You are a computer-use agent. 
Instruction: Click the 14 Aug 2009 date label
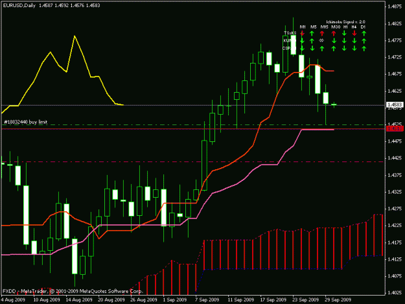pos(79,299)
